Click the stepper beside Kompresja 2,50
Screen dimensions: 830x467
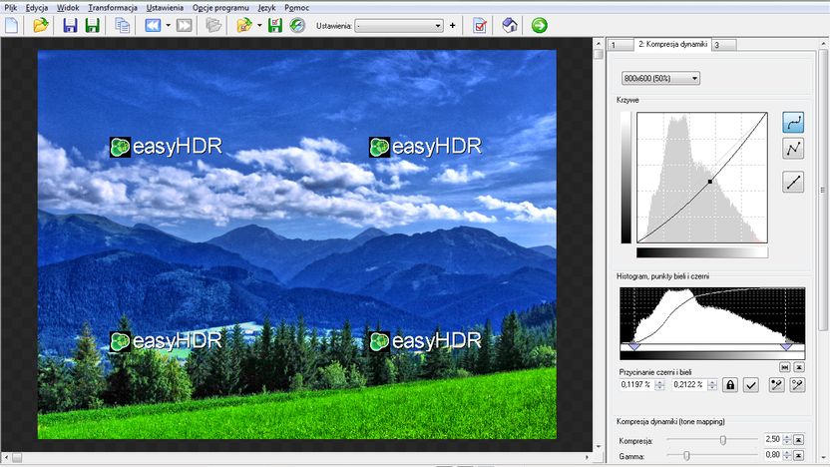point(787,439)
